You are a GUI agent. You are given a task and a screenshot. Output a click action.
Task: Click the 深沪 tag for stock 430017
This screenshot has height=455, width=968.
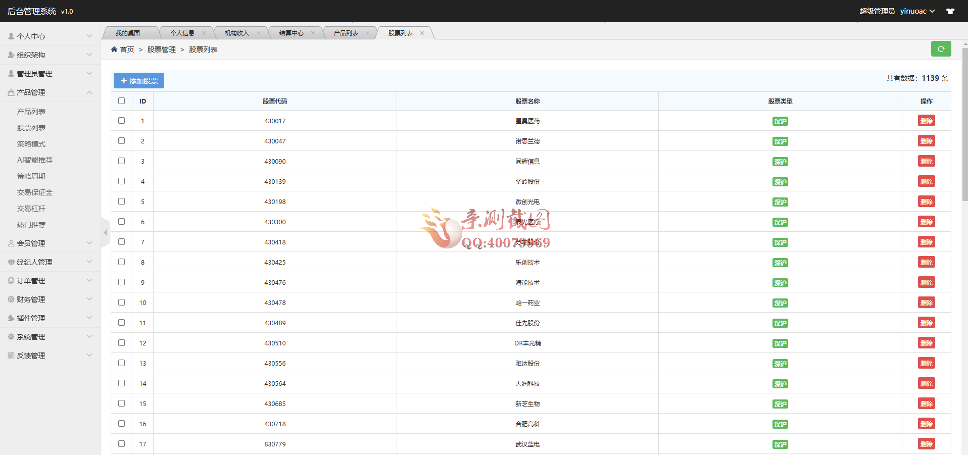coord(780,121)
